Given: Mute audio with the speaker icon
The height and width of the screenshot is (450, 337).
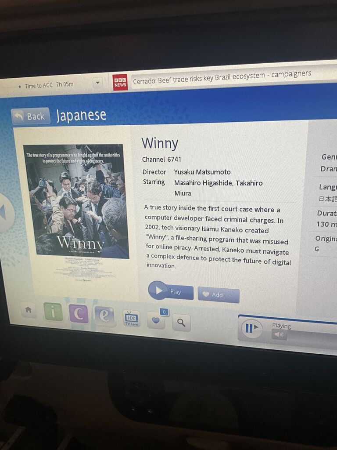Looking at the screenshot, I should coord(279,334).
